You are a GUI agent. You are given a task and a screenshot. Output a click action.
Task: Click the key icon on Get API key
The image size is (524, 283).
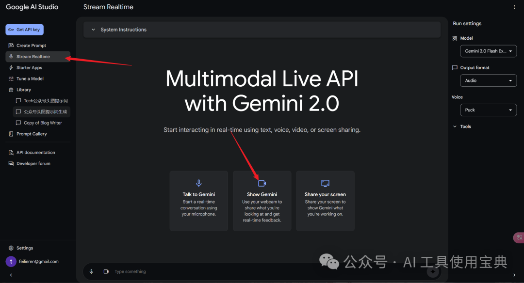11,30
